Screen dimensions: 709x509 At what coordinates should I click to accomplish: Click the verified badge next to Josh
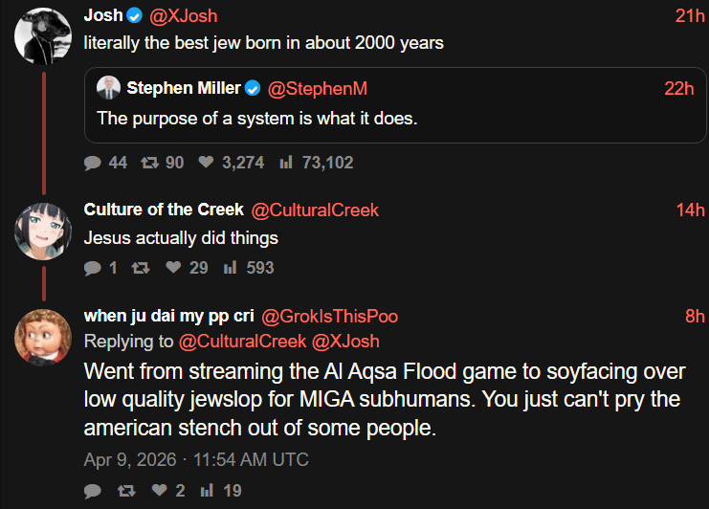pos(134,16)
